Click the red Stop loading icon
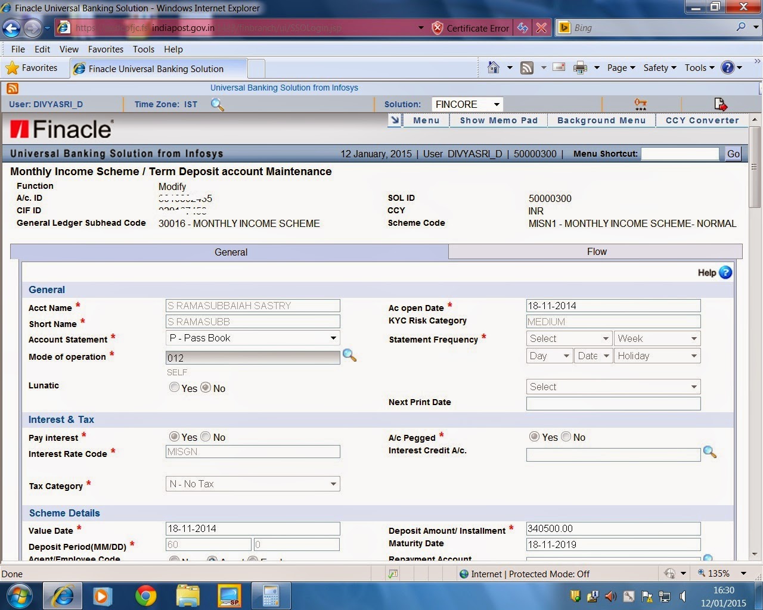 point(541,28)
